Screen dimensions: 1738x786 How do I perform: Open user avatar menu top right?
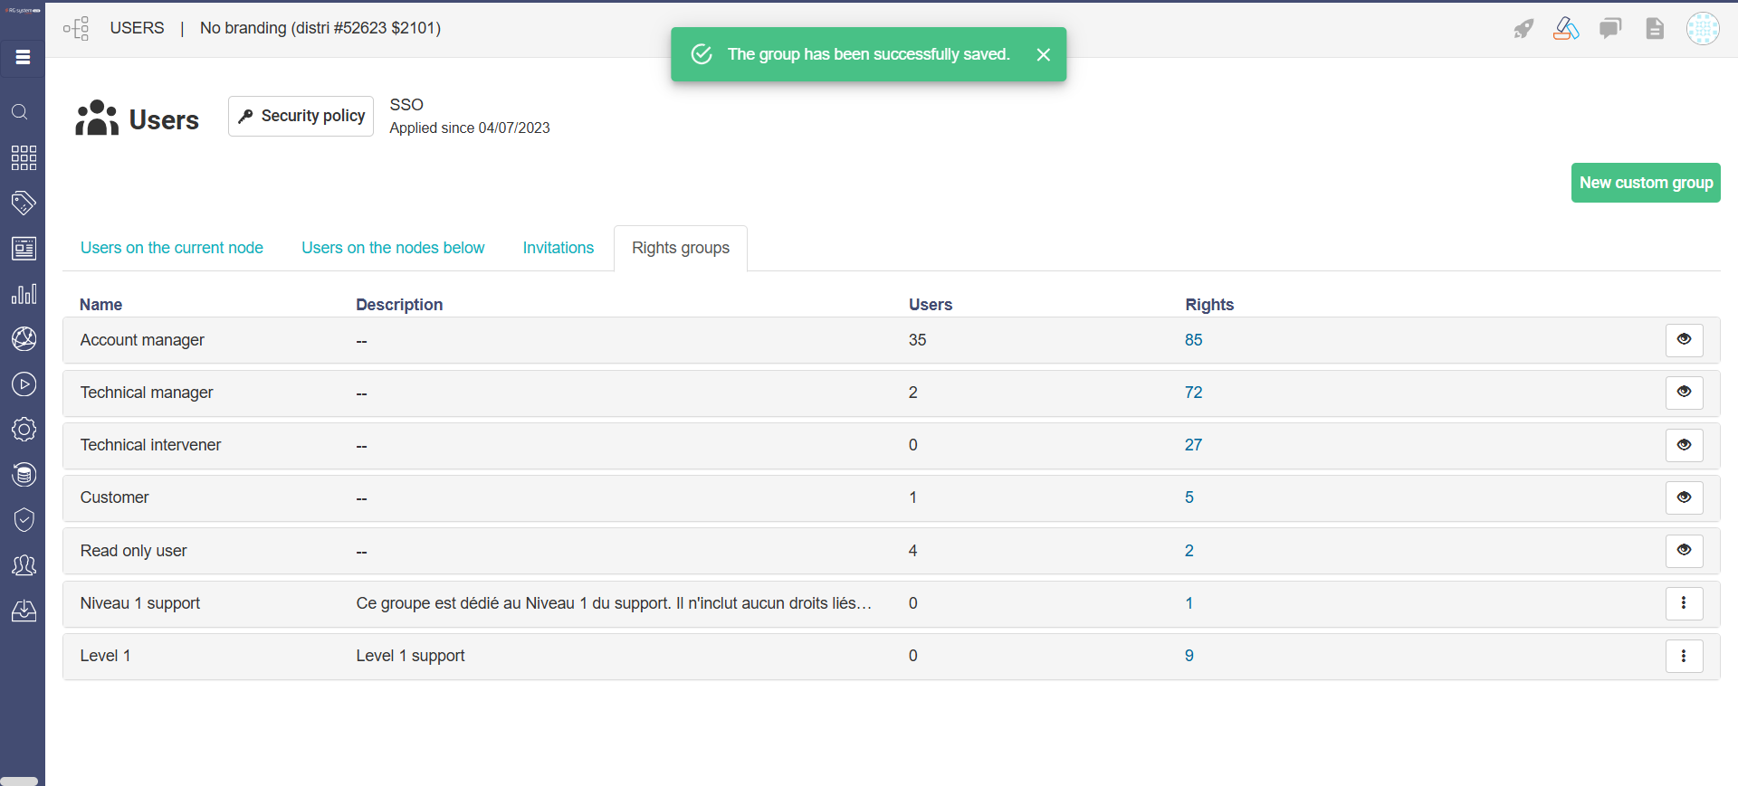coord(1703,29)
